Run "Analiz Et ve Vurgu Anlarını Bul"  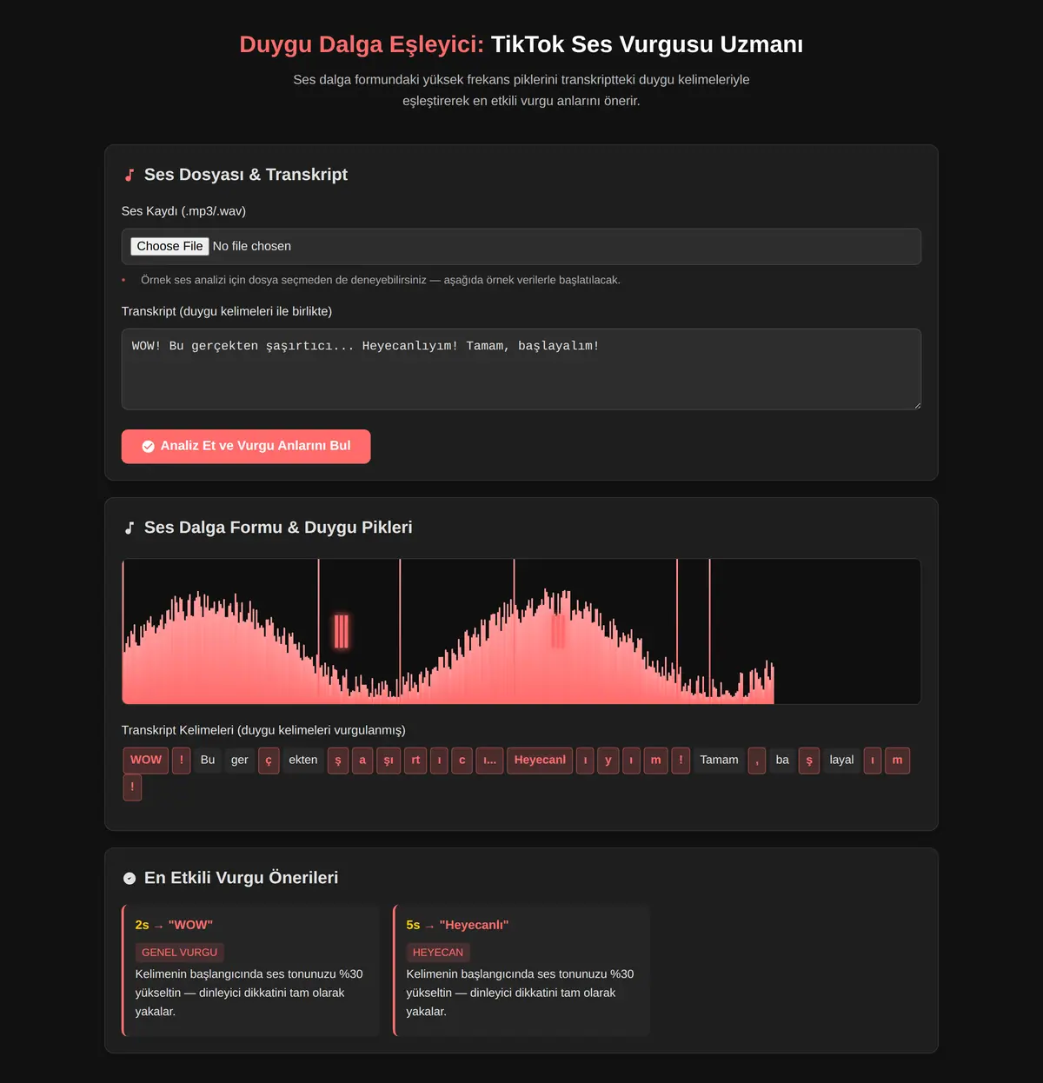click(x=246, y=447)
